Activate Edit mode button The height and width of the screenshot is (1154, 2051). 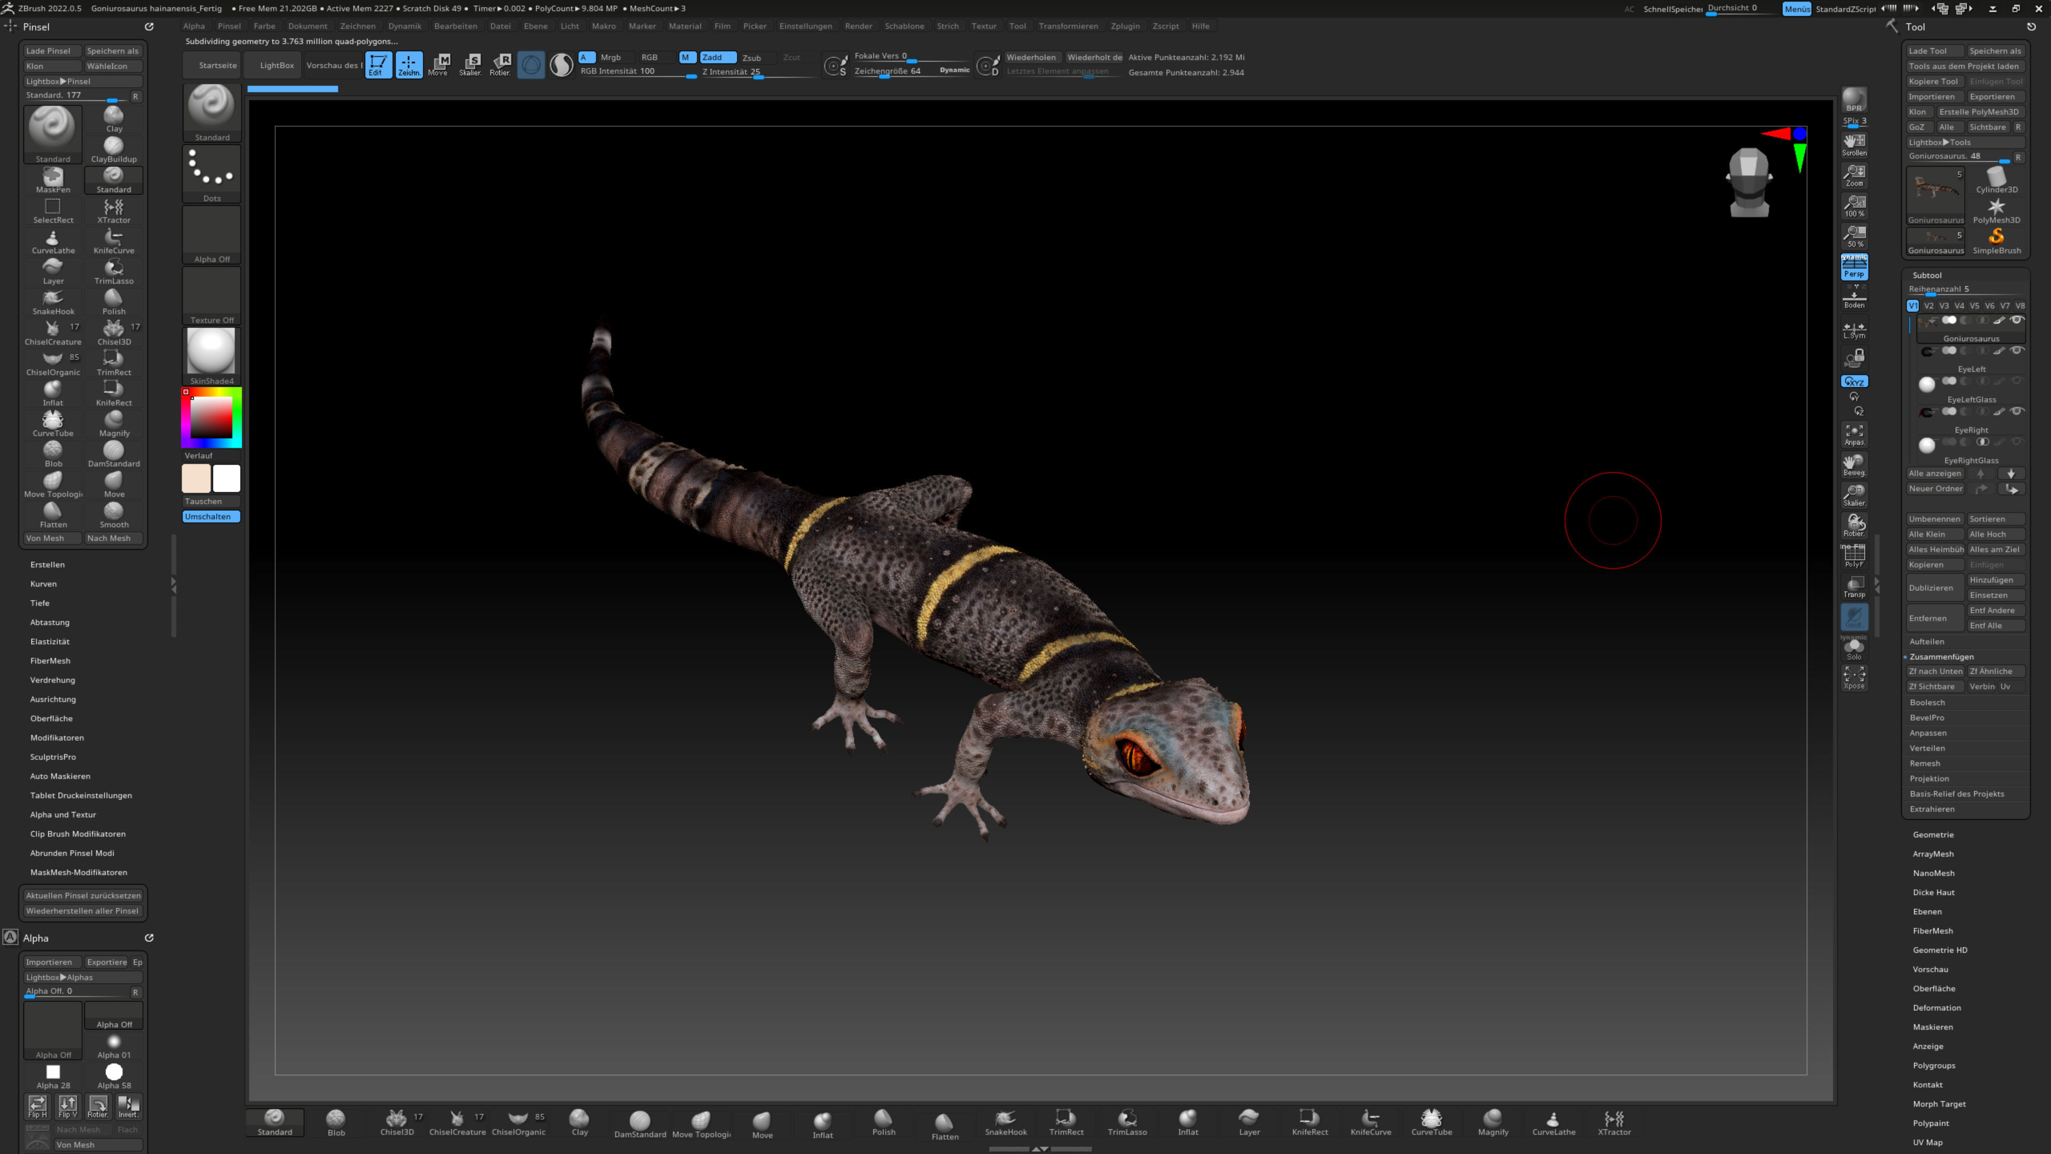click(378, 65)
